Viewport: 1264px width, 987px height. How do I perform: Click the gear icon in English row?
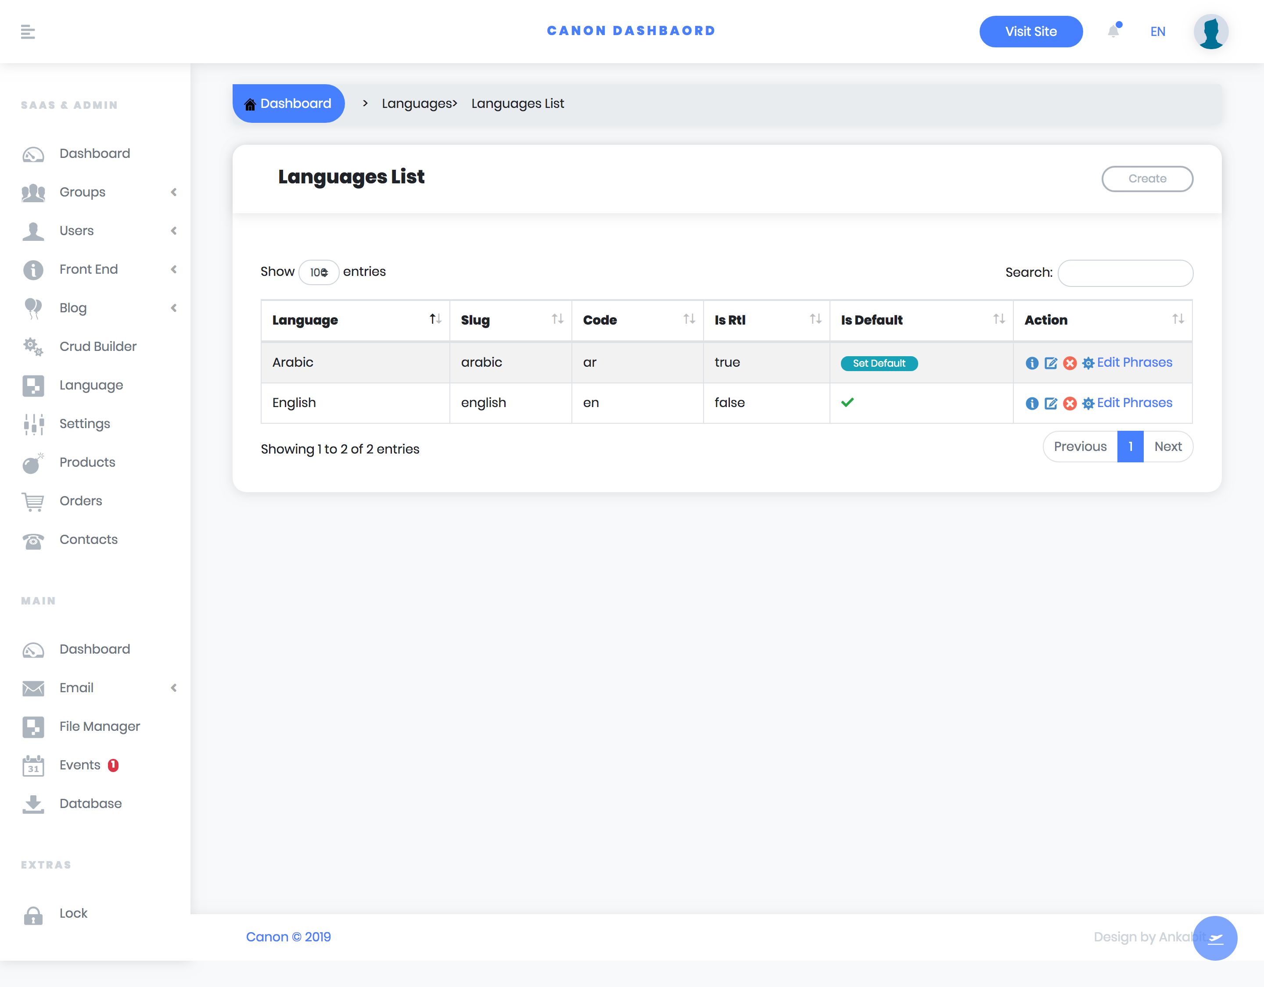click(x=1088, y=403)
